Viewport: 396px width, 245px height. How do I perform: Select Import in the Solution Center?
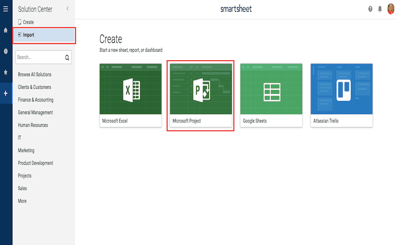(28, 35)
